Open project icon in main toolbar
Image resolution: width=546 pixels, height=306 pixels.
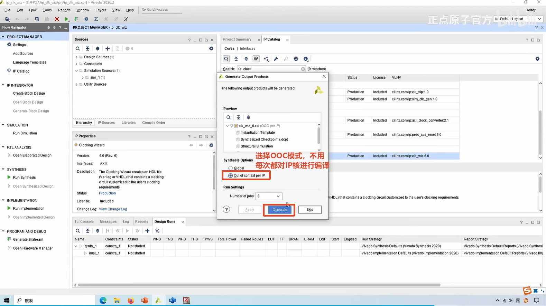(7, 19)
